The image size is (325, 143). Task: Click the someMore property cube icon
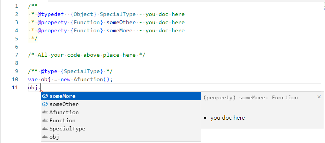tap(45, 96)
